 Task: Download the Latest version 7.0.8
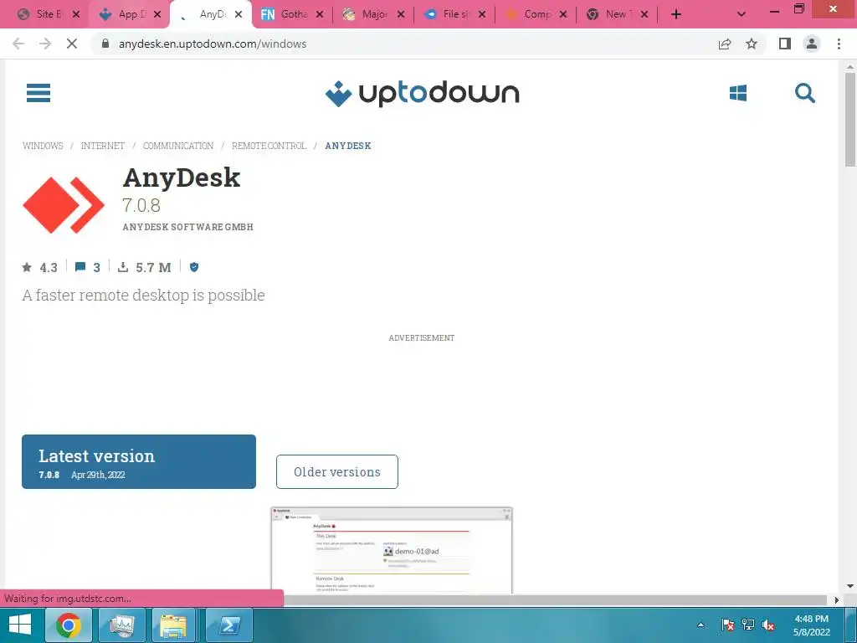click(x=139, y=461)
